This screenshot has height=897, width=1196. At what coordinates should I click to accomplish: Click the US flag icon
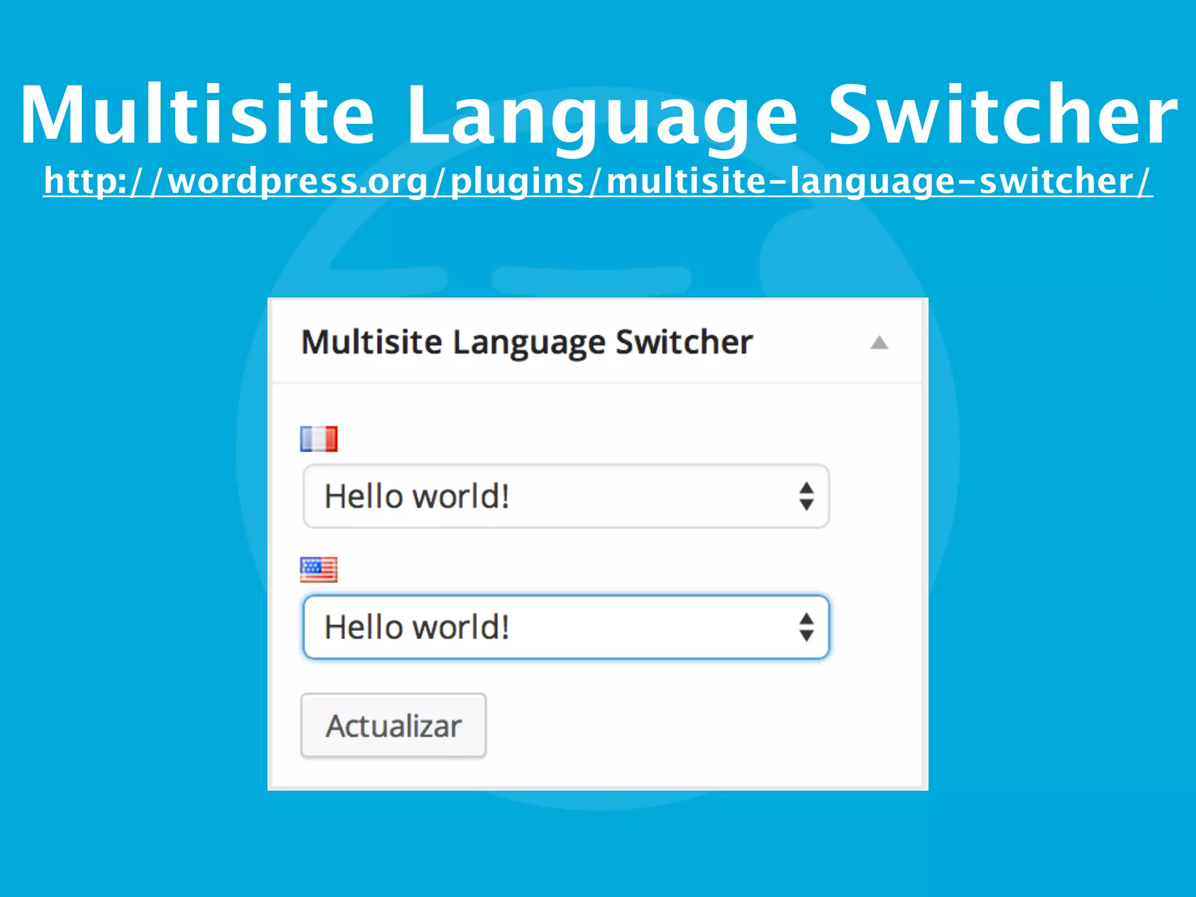coord(319,570)
